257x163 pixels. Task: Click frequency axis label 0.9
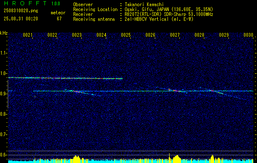pos(3,94)
